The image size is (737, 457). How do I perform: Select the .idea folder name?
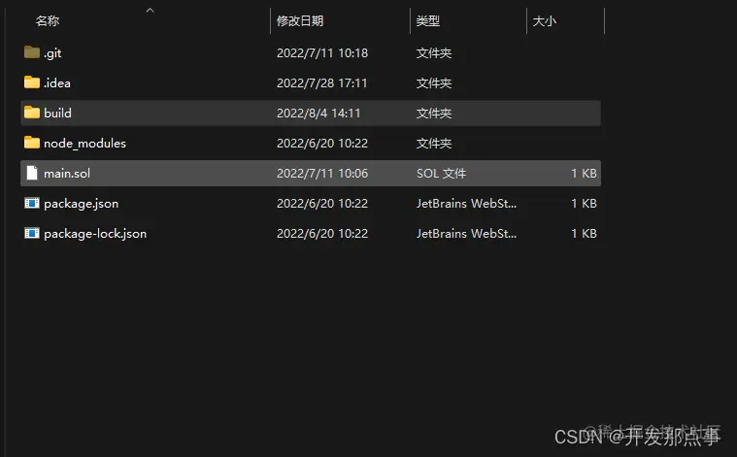pos(57,83)
